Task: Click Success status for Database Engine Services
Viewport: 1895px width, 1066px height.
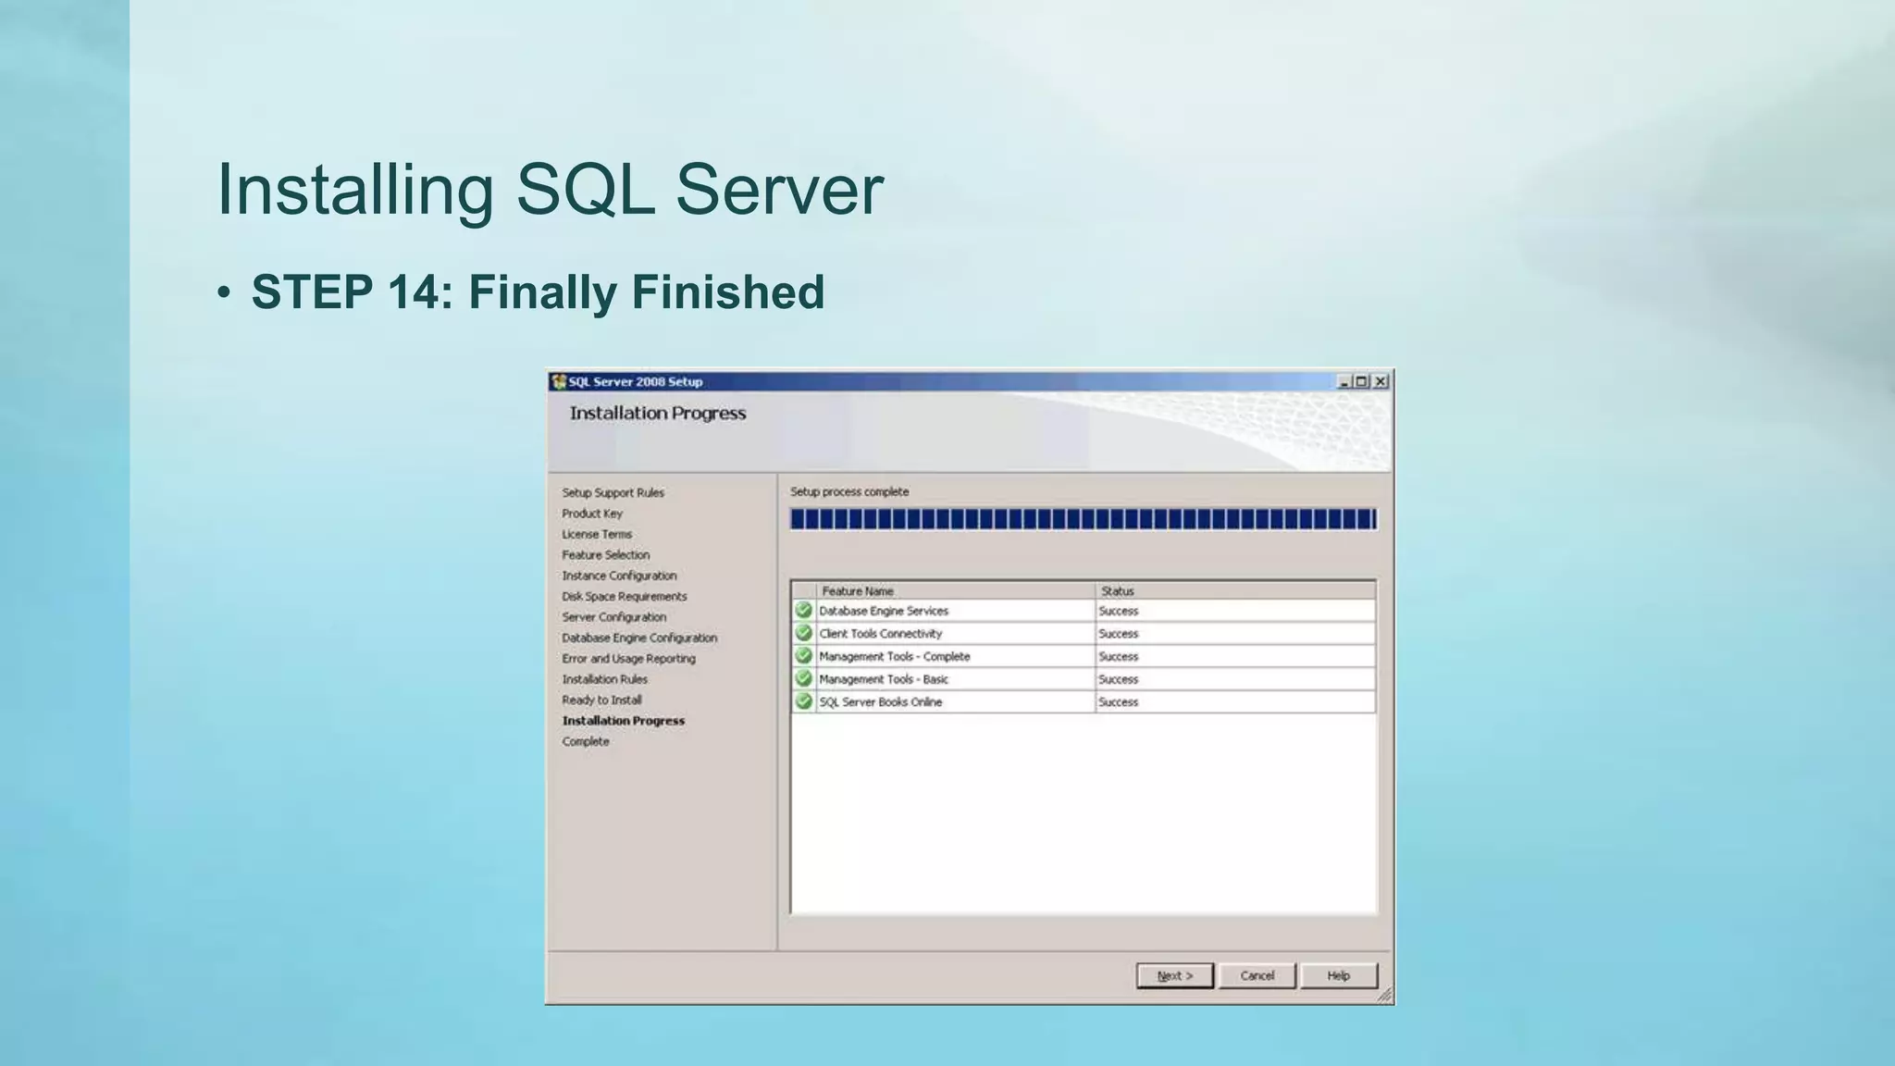Action: [x=1119, y=611]
